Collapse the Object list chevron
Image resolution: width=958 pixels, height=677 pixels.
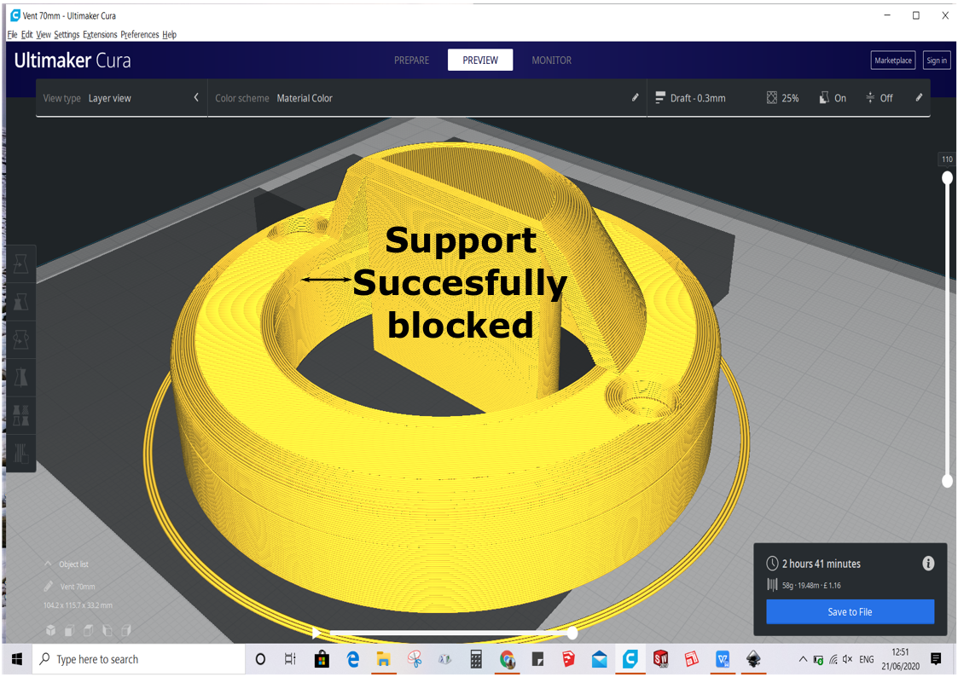pyautogui.click(x=48, y=564)
